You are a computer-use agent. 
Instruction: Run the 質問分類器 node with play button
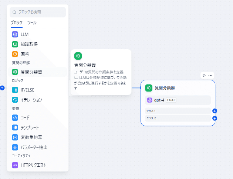click(204, 75)
